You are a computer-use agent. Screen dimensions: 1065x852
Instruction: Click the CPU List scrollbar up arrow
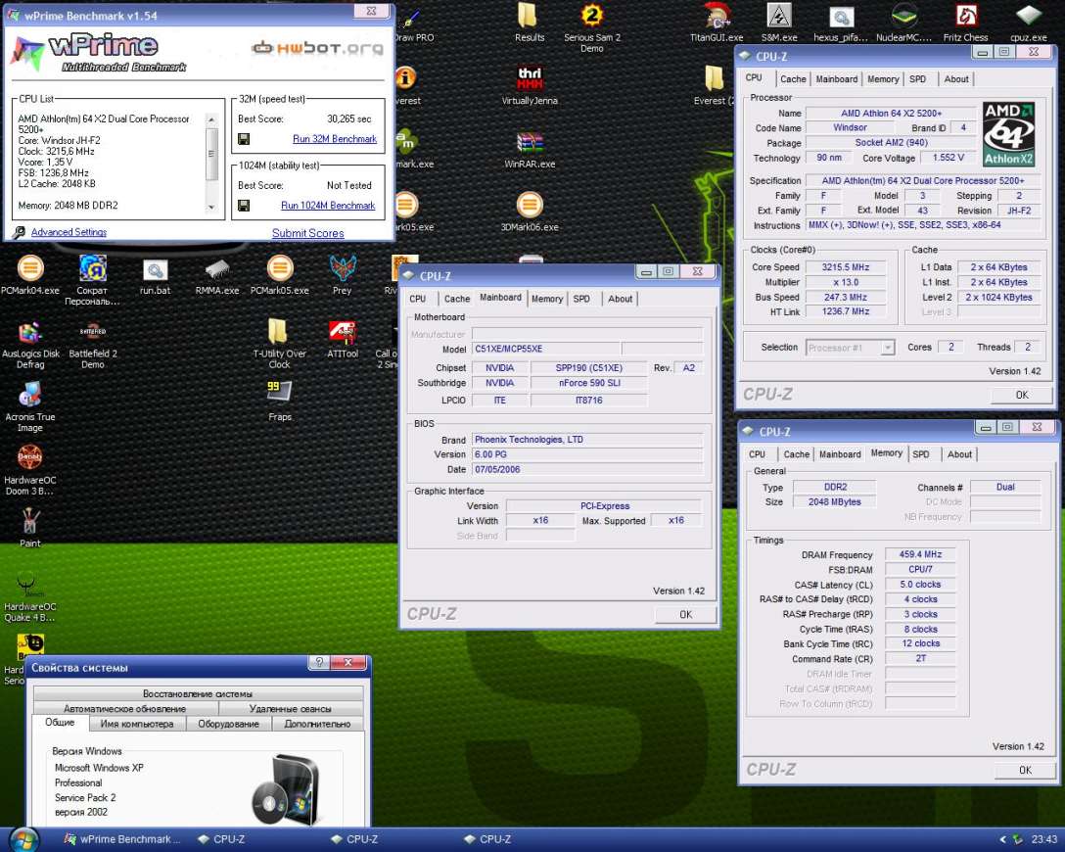tap(211, 118)
